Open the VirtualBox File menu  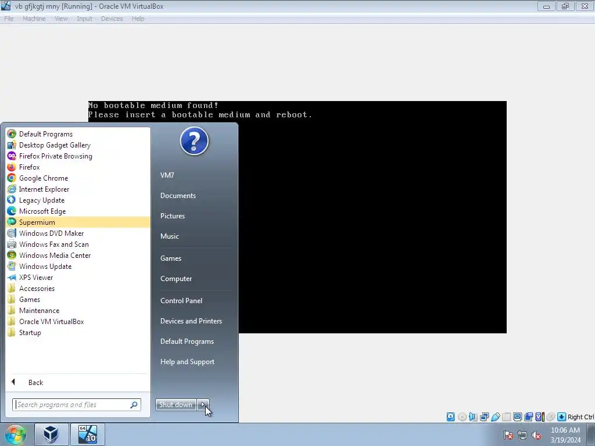tap(9, 19)
